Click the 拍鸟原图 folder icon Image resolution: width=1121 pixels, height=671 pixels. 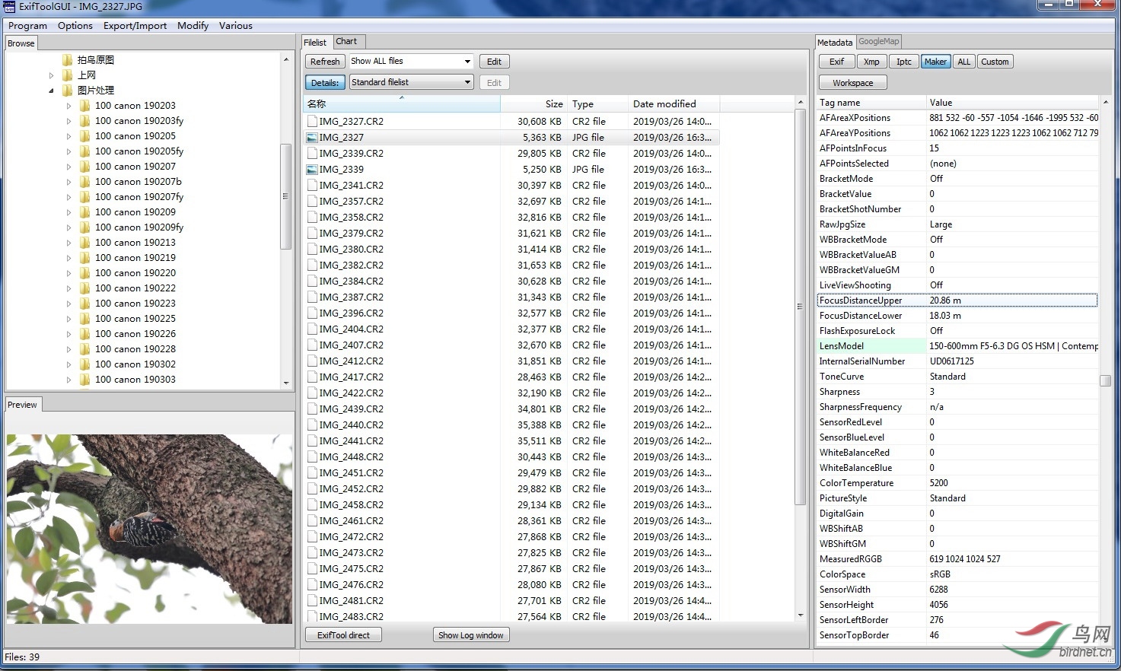68,60
